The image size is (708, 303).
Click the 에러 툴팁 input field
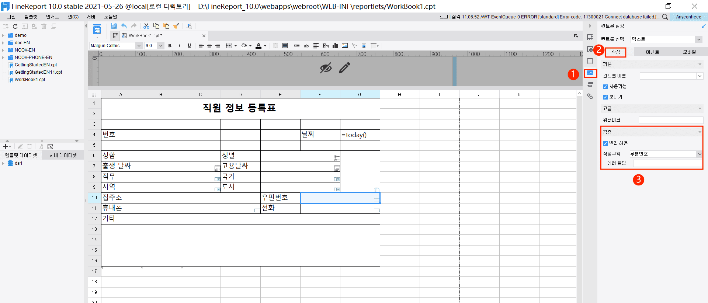tap(667, 163)
